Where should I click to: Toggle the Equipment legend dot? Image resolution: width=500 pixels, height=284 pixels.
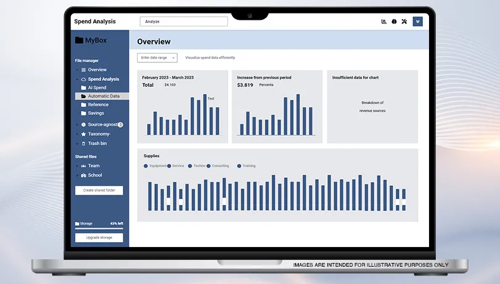click(x=146, y=166)
